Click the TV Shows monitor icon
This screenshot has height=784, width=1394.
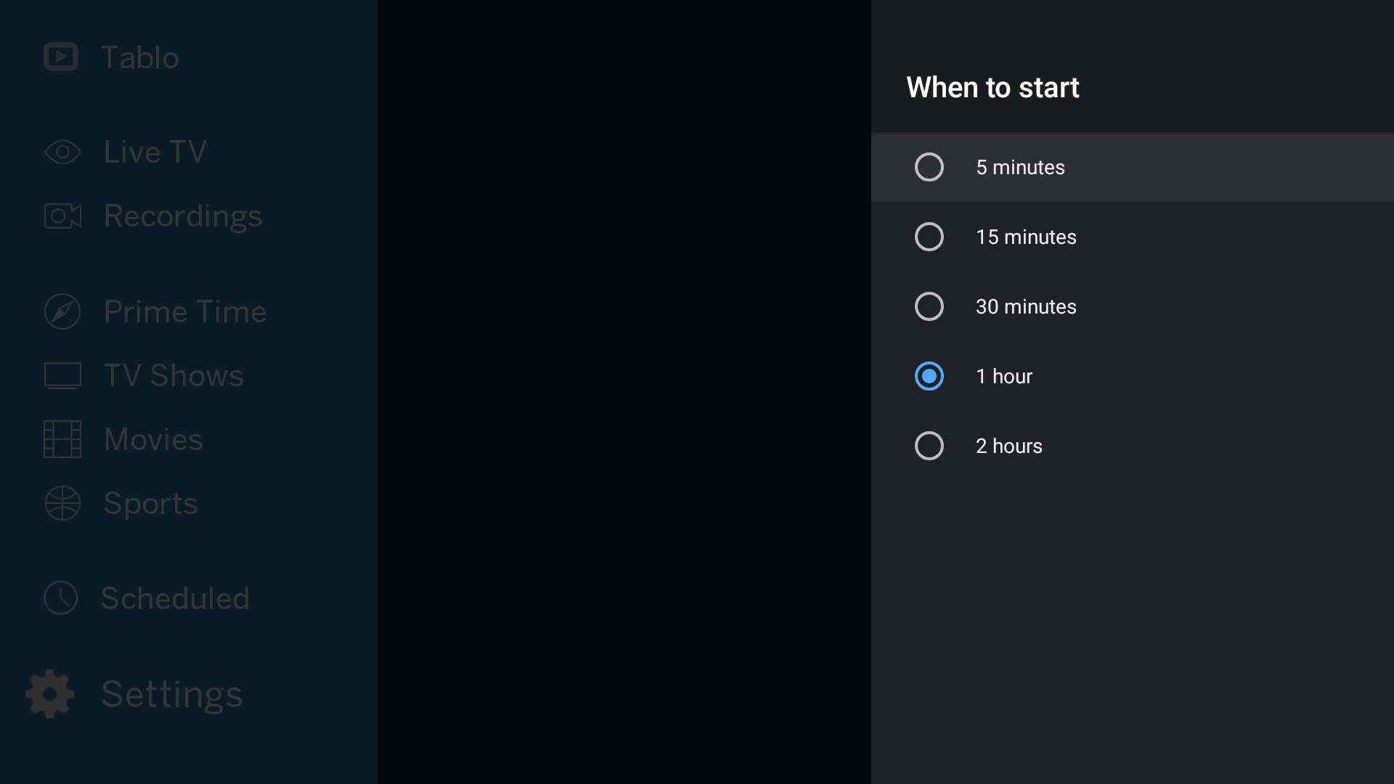[62, 375]
